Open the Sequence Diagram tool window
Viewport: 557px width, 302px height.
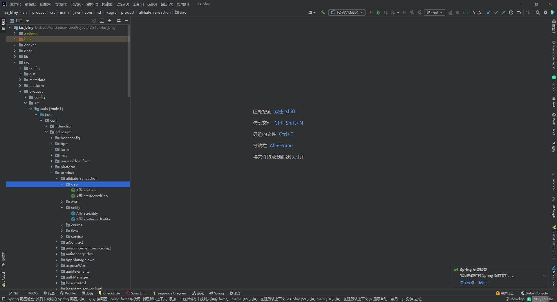169,293
